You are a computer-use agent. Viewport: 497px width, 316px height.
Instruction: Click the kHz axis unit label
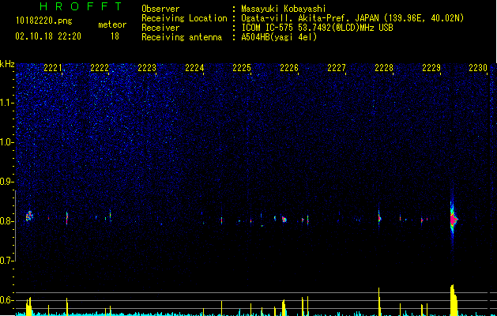pyautogui.click(x=7, y=64)
